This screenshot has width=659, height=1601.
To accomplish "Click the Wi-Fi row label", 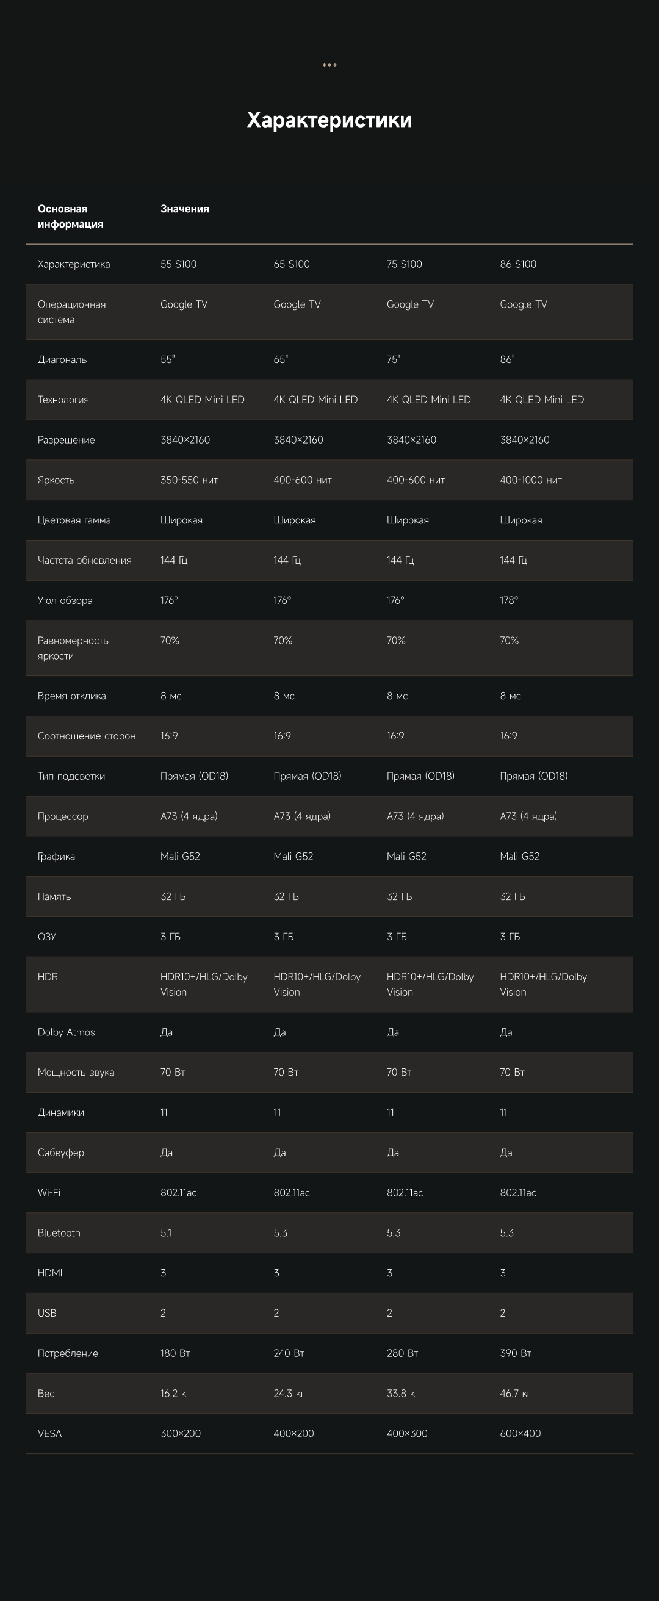I will [49, 1193].
